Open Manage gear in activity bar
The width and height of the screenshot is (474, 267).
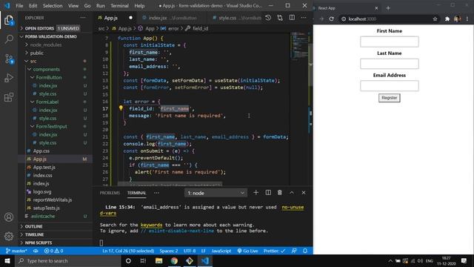[x=9, y=236]
